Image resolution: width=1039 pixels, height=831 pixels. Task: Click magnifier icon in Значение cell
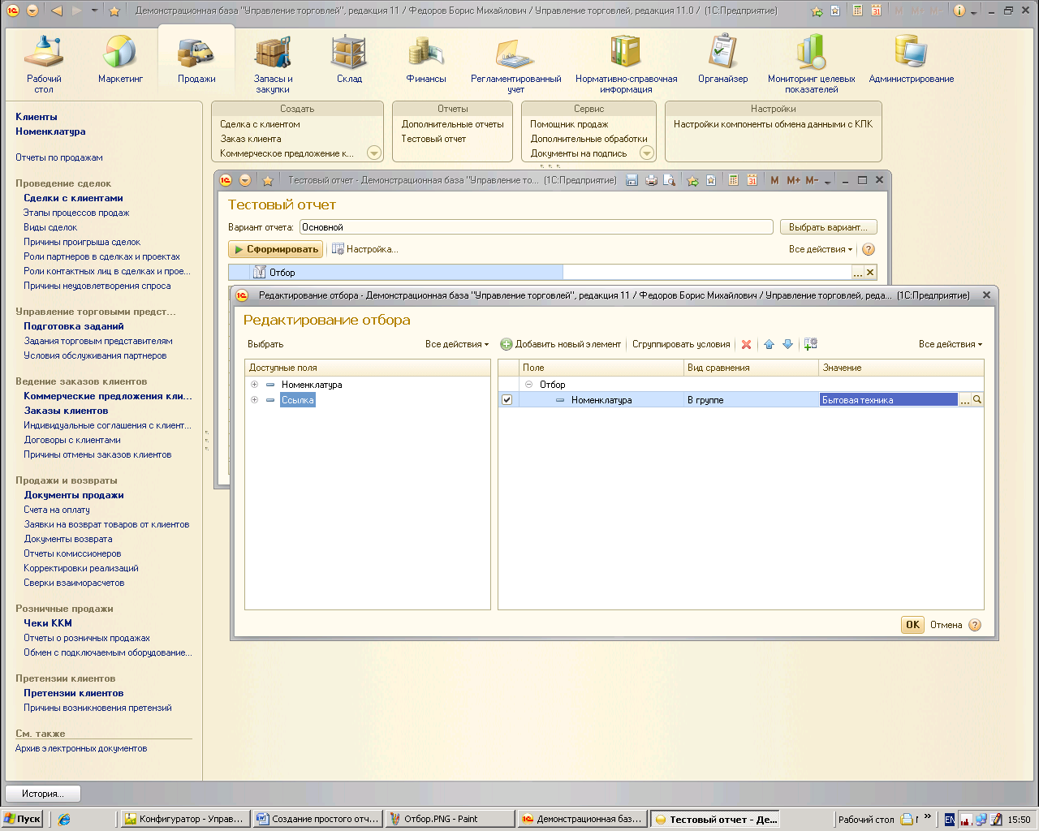(x=977, y=399)
